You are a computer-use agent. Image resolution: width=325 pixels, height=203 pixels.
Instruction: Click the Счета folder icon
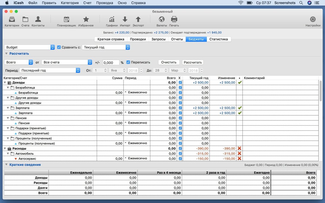pos(25,20)
